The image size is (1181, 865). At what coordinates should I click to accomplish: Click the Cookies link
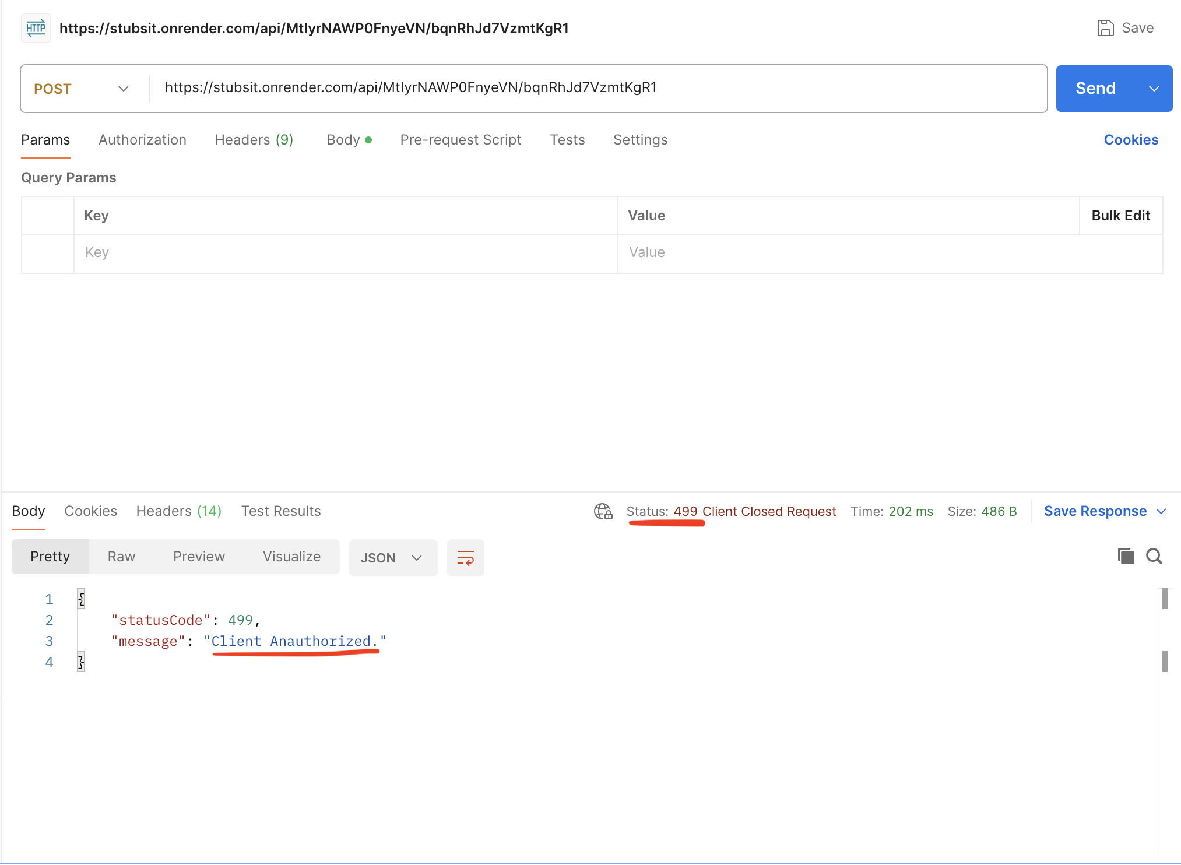[x=1130, y=140]
